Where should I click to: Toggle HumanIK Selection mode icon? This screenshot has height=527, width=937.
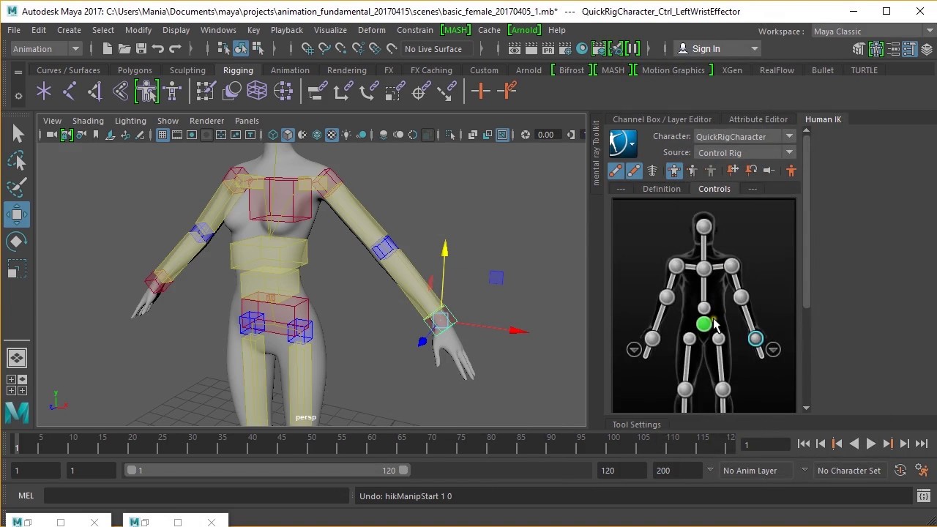[710, 171]
